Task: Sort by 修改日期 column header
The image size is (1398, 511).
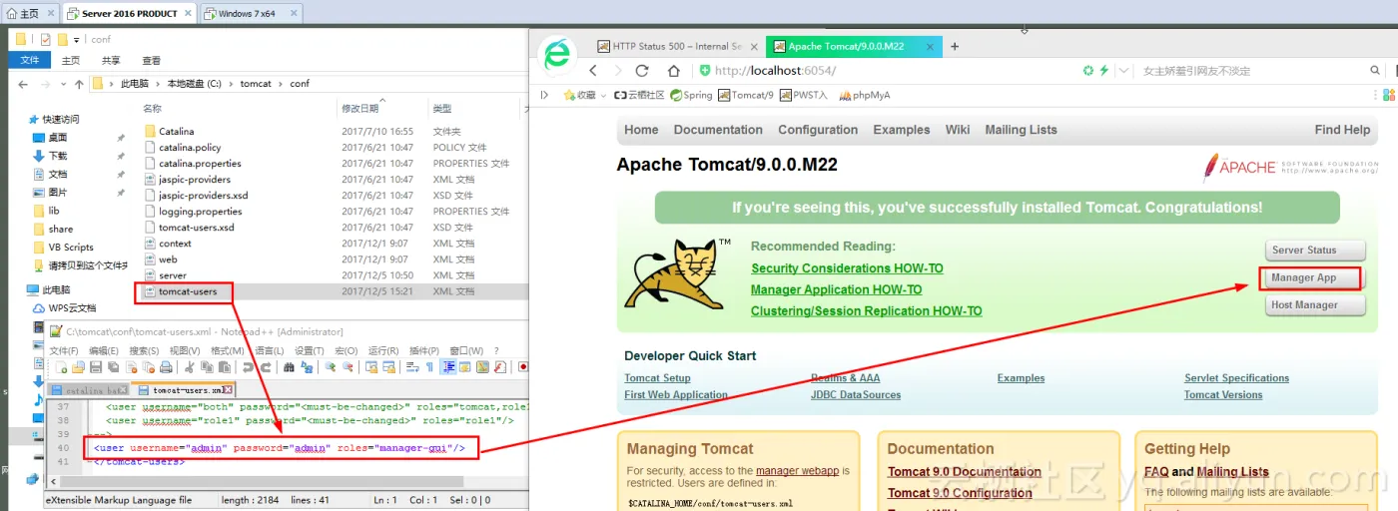Action: coord(360,108)
